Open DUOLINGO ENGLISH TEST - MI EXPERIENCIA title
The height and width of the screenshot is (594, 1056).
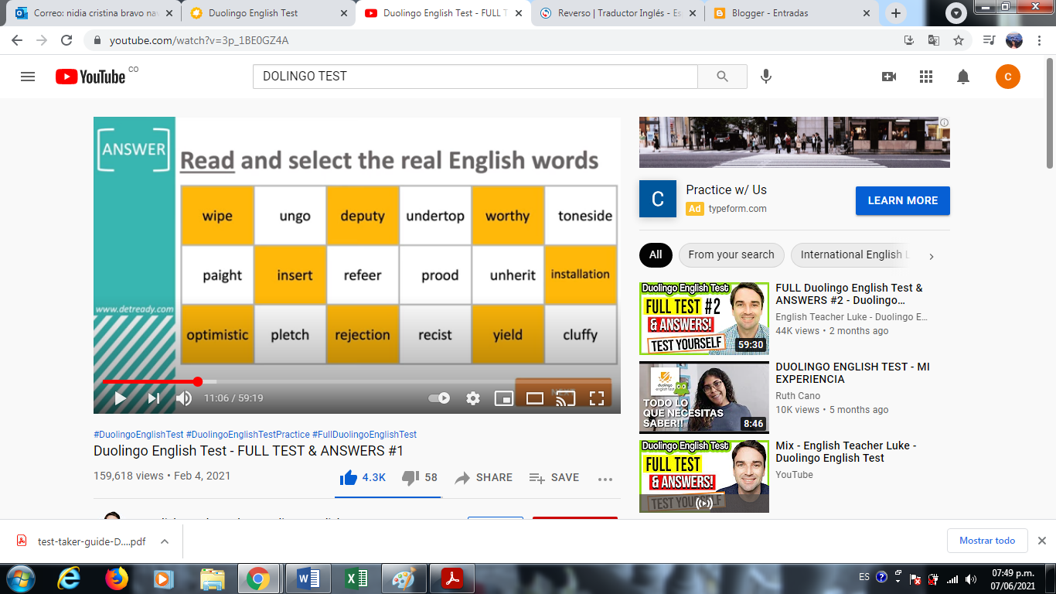853,373
